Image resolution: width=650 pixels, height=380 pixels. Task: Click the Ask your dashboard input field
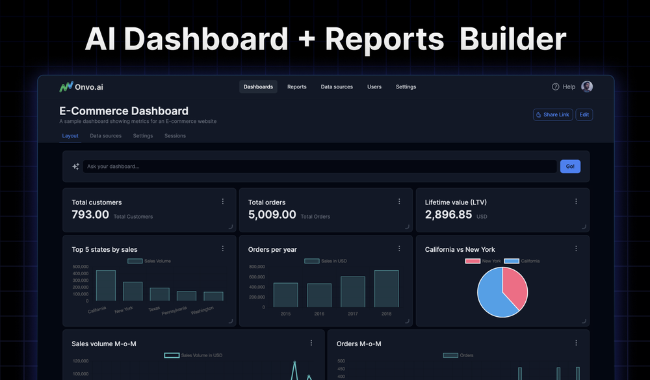click(319, 167)
